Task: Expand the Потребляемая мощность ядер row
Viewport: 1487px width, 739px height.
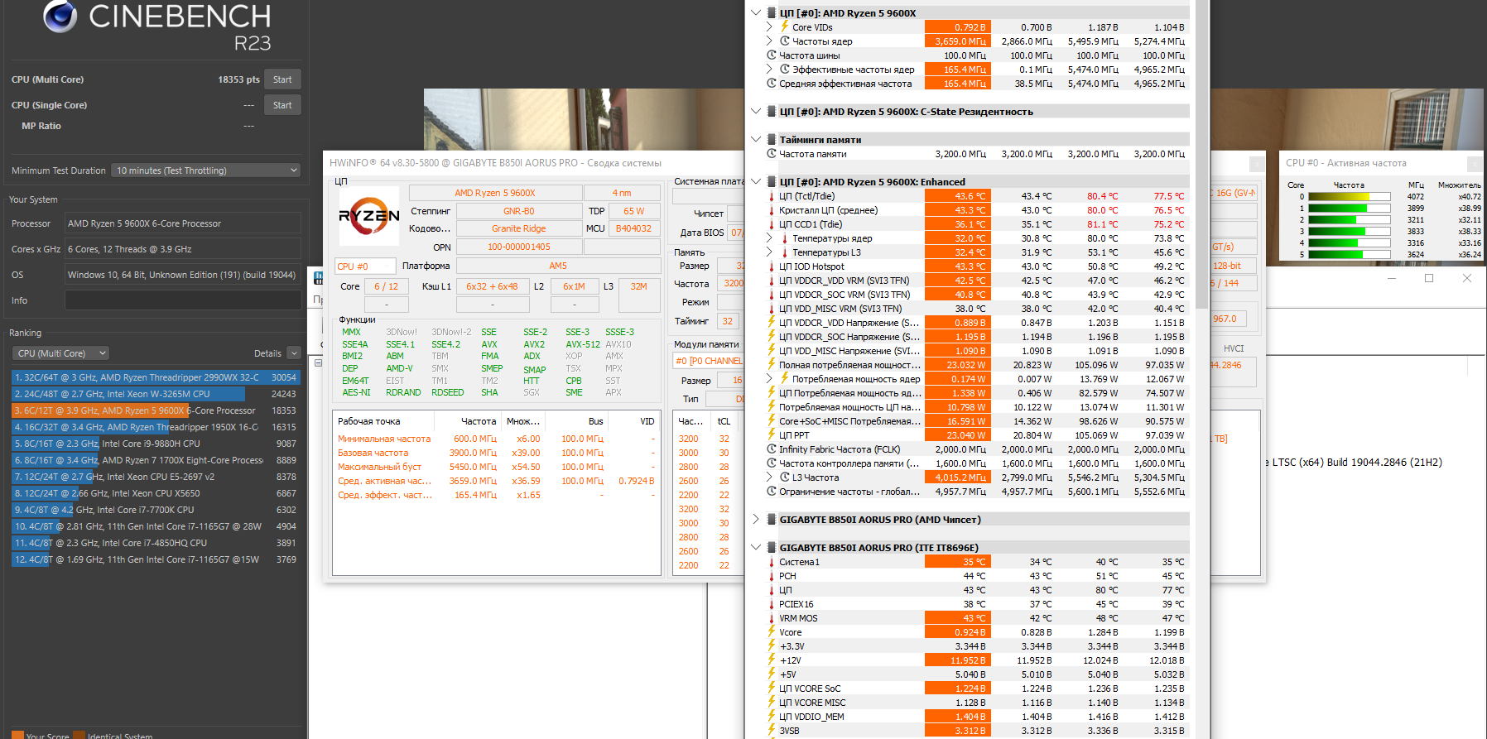Action: pos(769,379)
